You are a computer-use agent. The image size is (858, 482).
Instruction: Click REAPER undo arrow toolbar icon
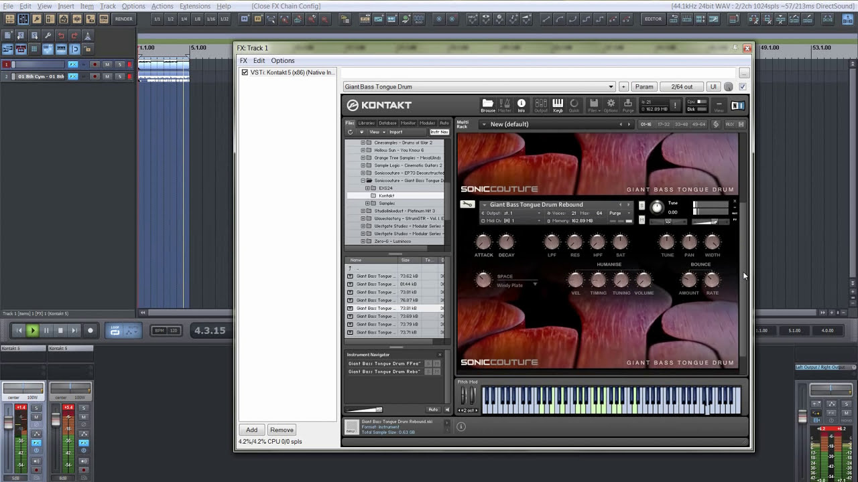[61, 35]
